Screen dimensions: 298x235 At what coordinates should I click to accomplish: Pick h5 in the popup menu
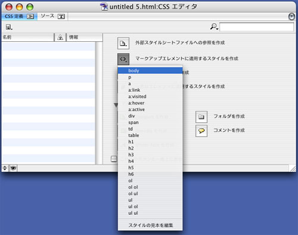point(150,168)
